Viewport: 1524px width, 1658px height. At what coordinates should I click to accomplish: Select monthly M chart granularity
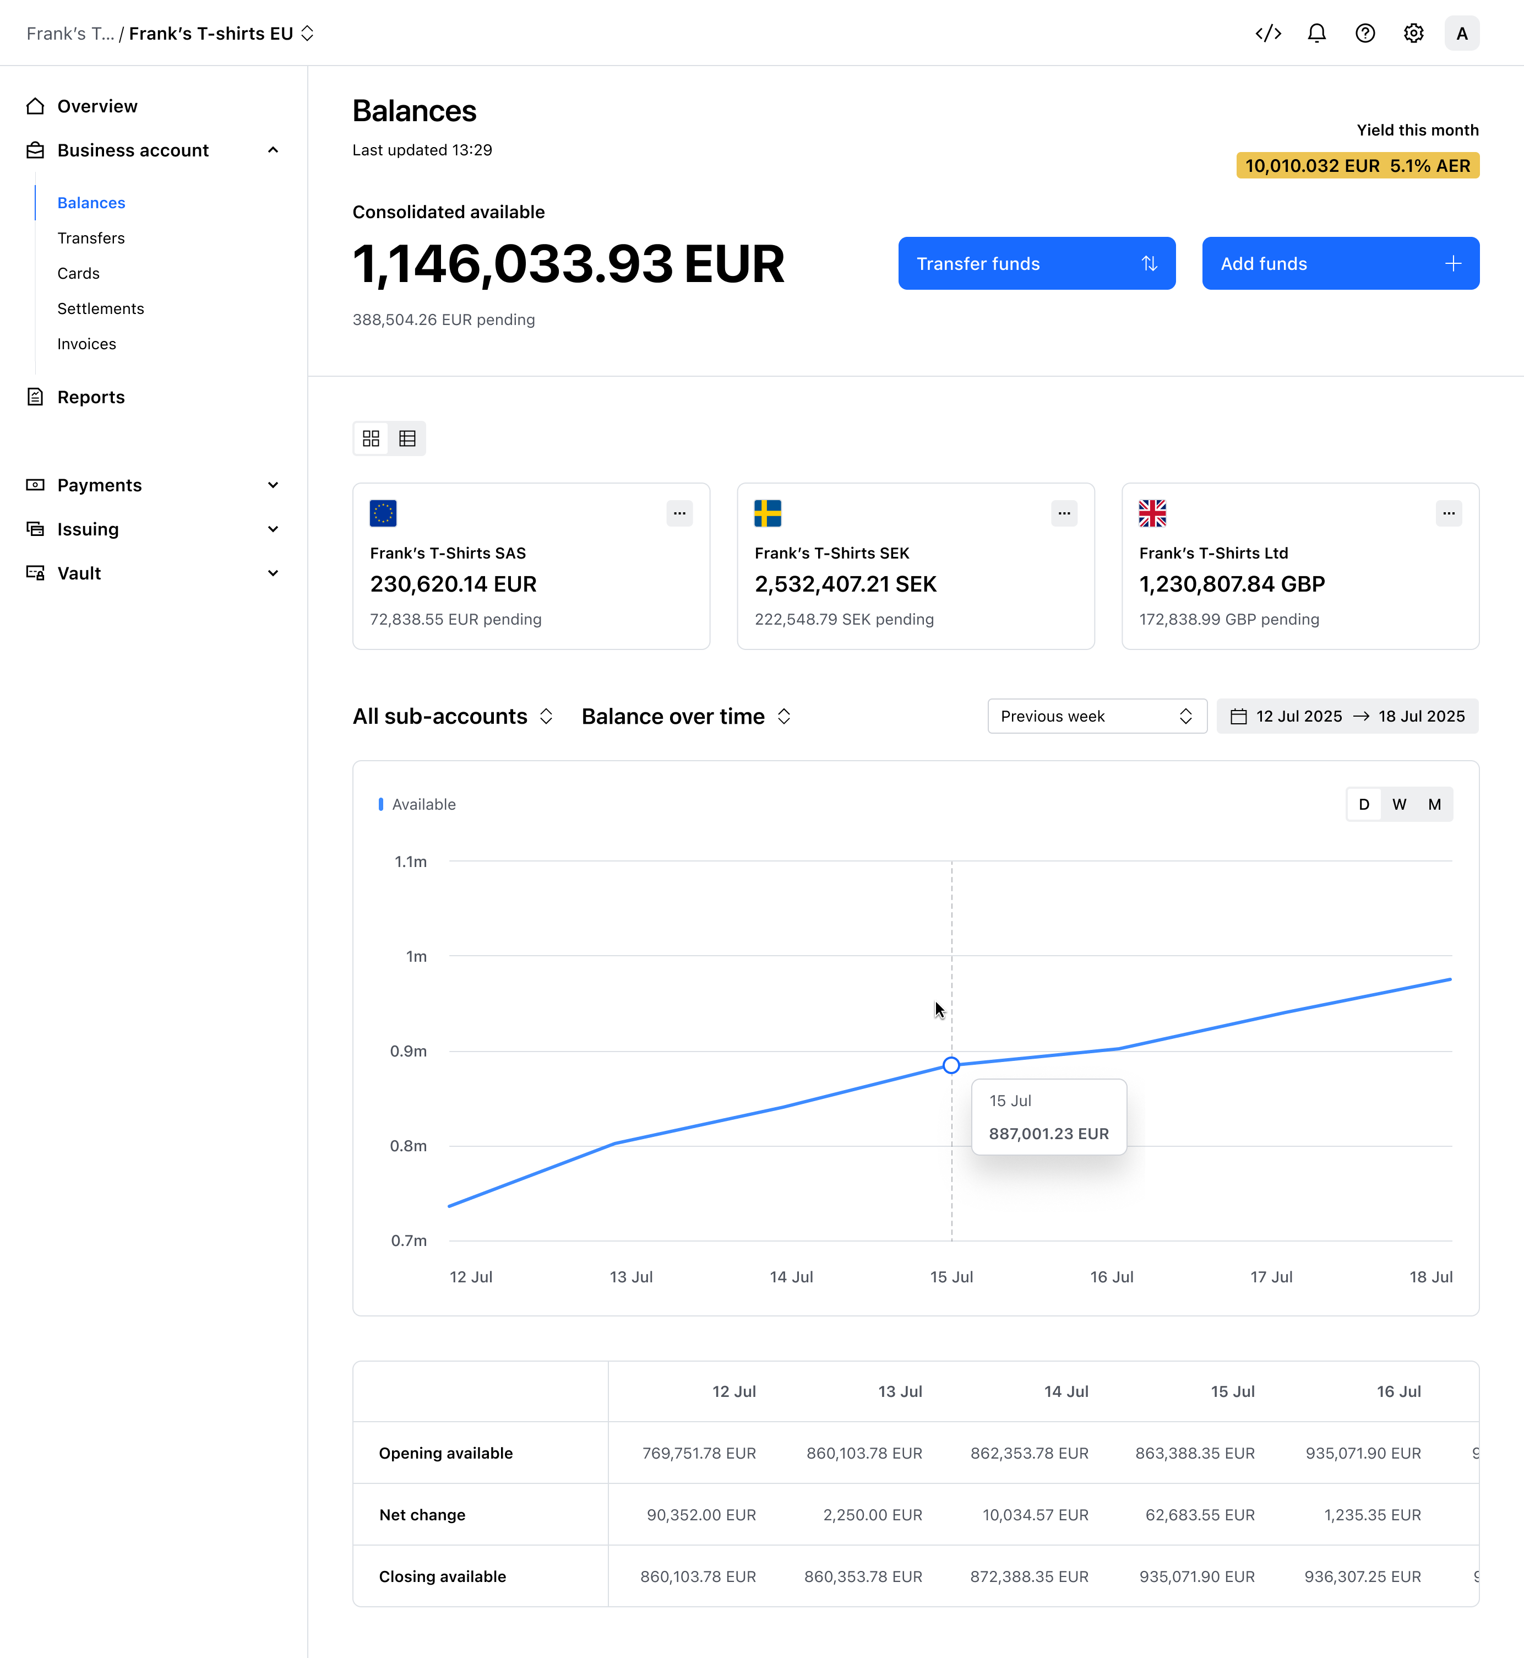tap(1435, 804)
